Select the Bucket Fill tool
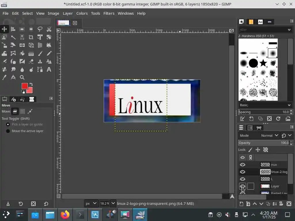Image resolution: width=295 pixels, height=221 pixels. (22, 53)
